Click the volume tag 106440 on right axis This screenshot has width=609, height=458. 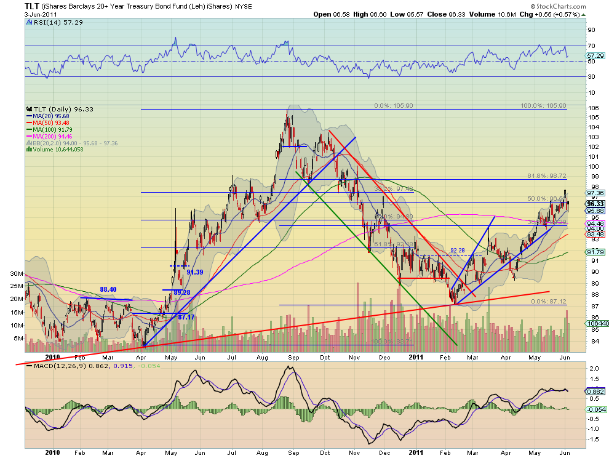click(x=597, y=323)
